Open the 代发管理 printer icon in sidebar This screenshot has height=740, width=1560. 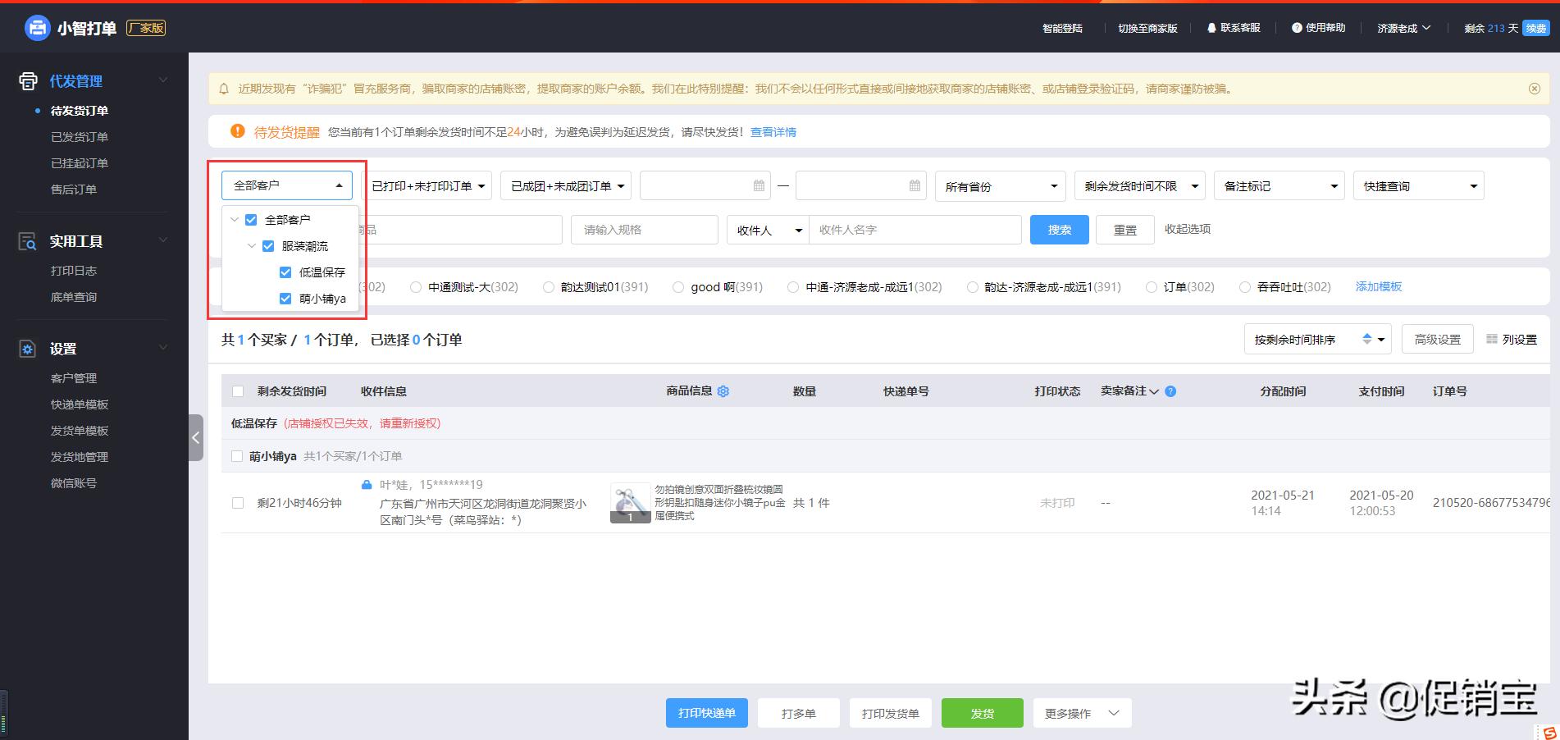(x=27, y=80)
